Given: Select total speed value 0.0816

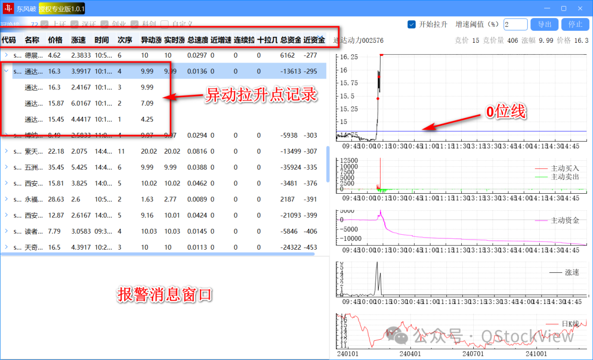Looking at the screenshot, I should (x=197, y=151).
